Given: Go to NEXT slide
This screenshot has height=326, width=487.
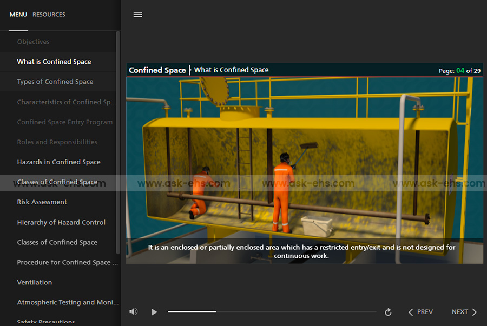Looking at the screenshot, I should click(x=464, y=312).
